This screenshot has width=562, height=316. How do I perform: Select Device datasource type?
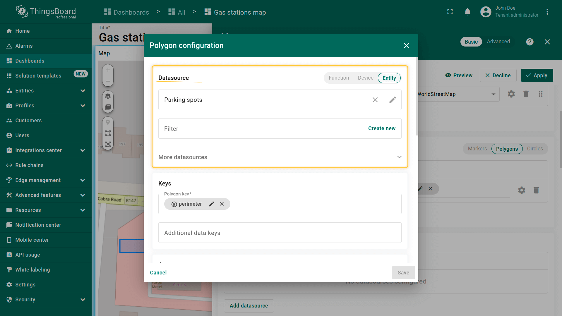click(x=366, y=78)
